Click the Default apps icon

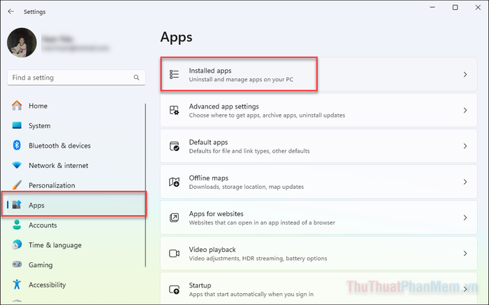pyautogui.click(x=175, y=146)
